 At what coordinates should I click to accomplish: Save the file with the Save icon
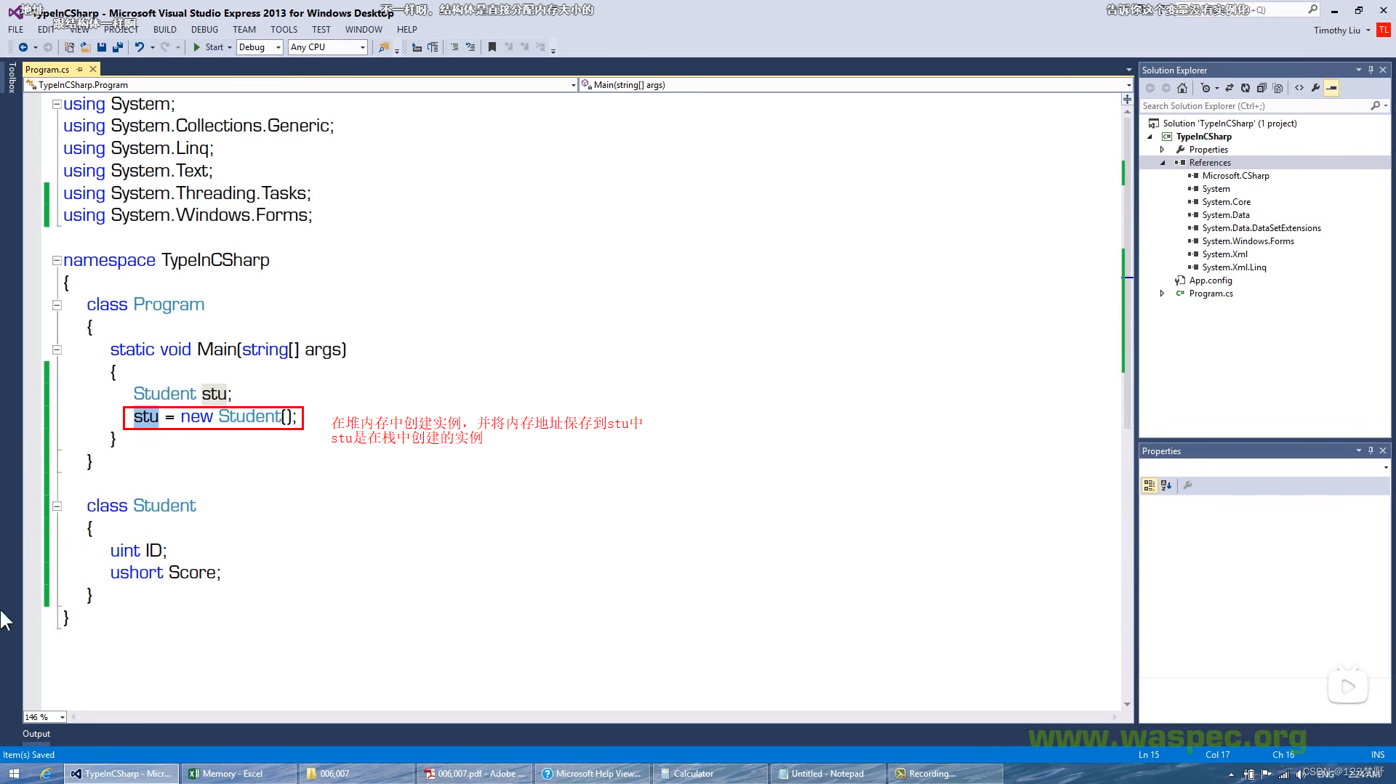click(x=102, y=47)
